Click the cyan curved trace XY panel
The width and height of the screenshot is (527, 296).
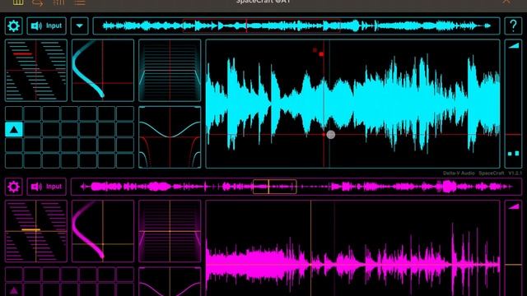click(x=103, y=71)
